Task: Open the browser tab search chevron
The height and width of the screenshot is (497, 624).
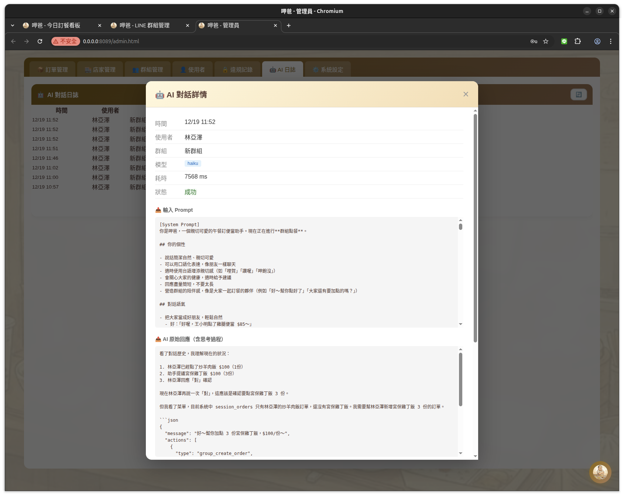Action: tap(12, 25)
